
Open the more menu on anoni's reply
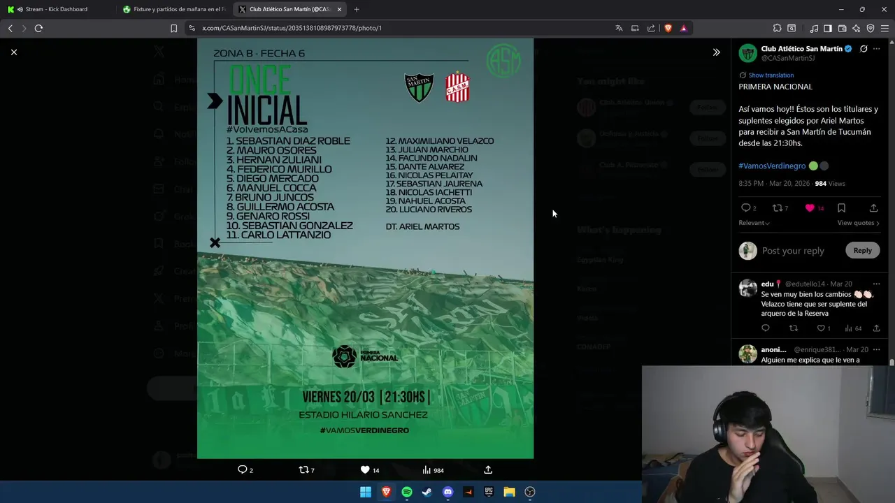pos(877,349)
